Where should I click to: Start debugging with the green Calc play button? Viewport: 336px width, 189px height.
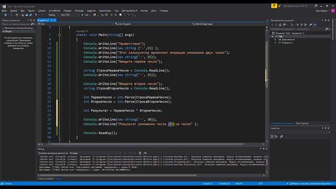[x=85, y=15]
